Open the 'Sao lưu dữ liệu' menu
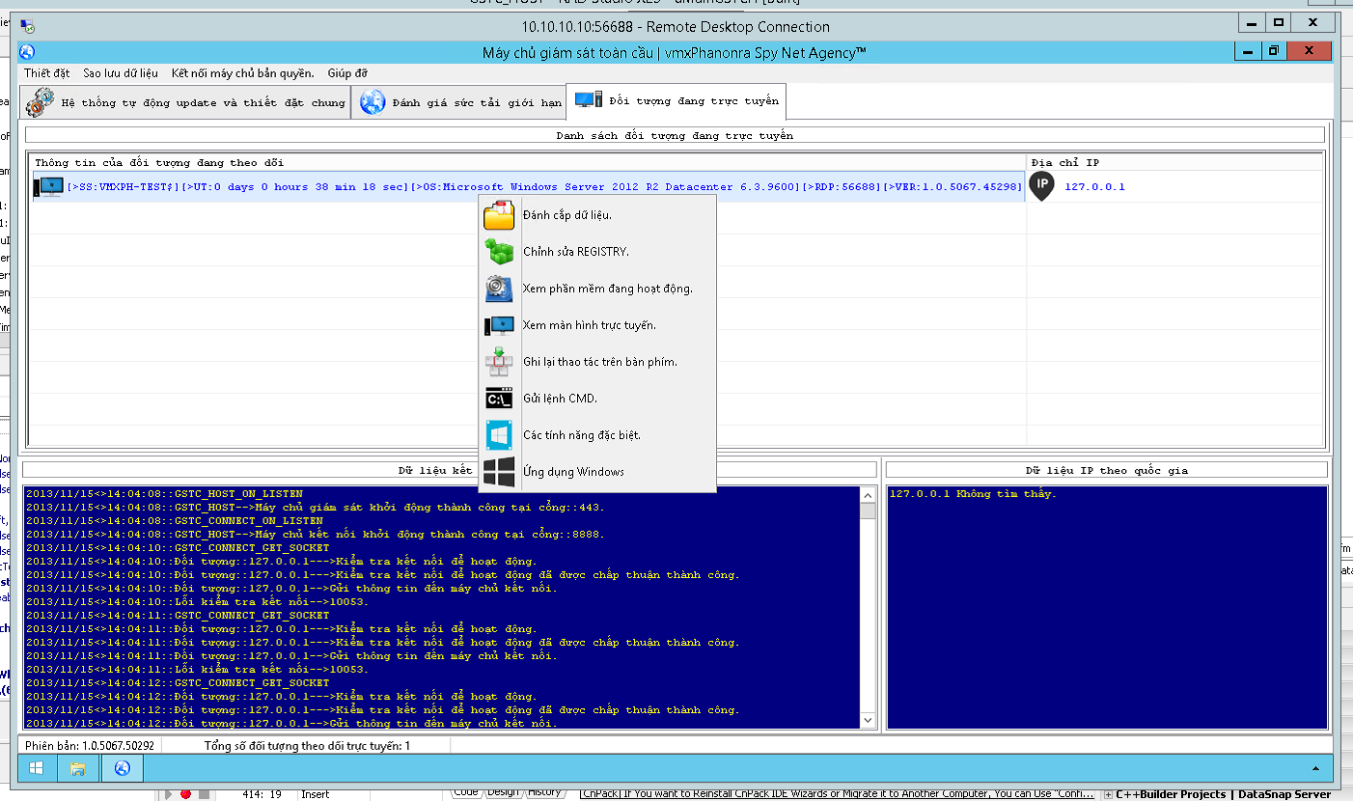 pyautogui.click(x=121, y=73)
